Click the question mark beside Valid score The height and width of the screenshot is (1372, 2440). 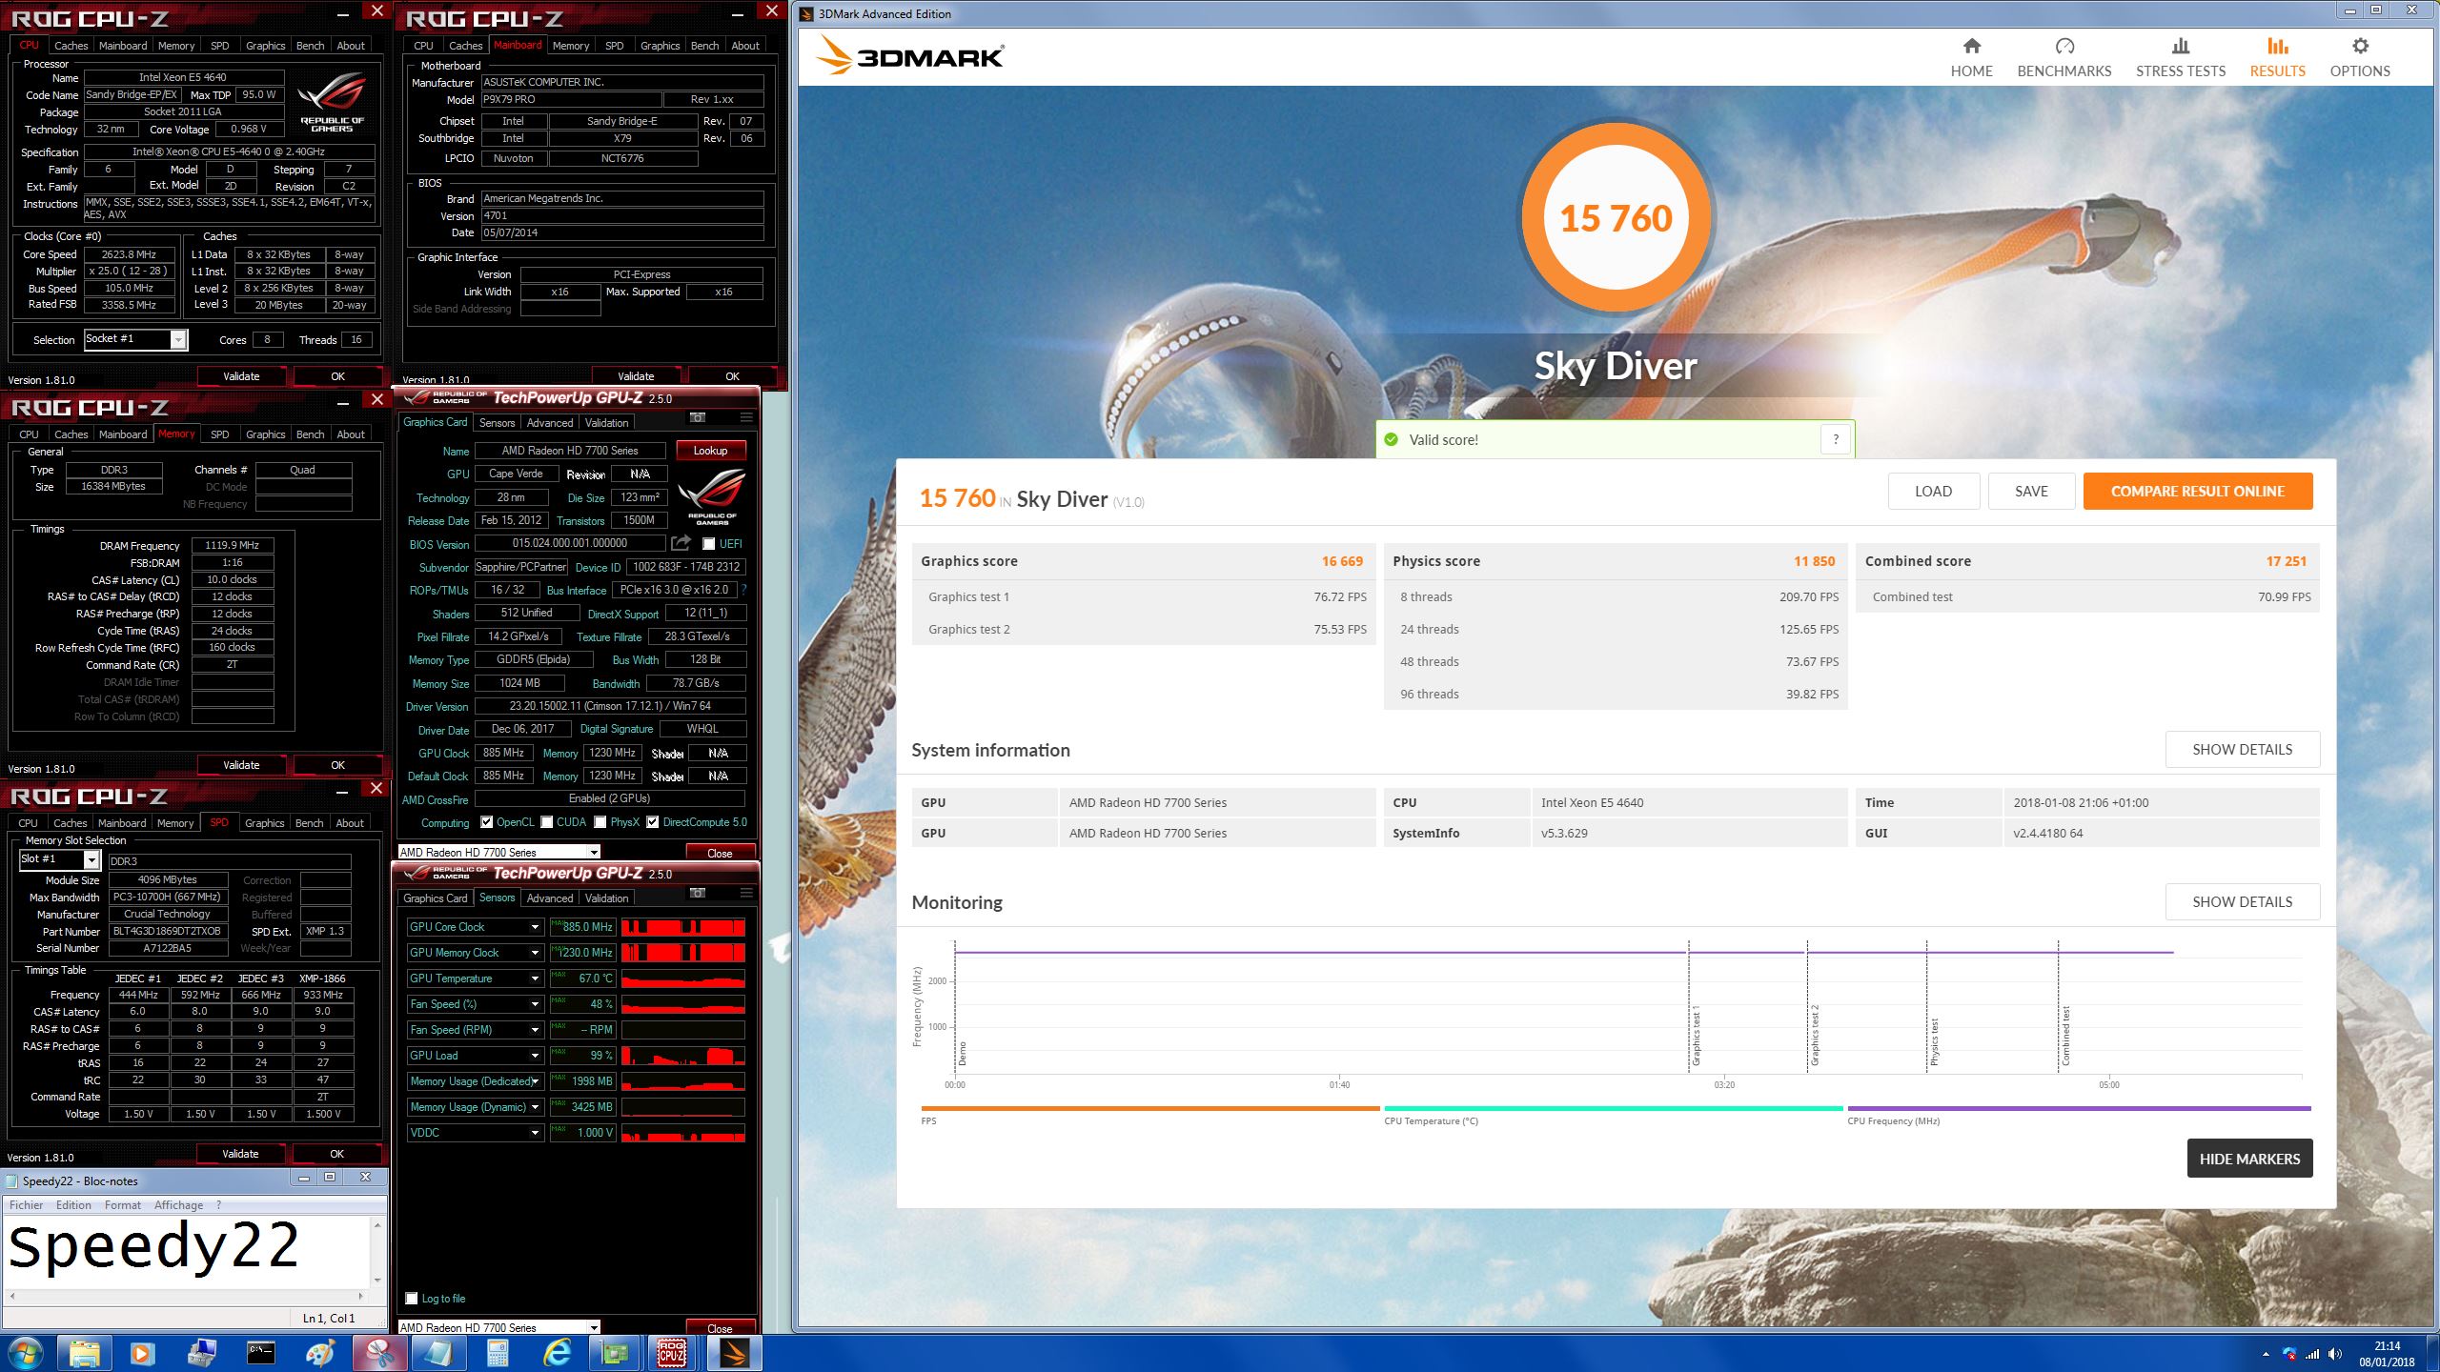click(x=1836, y=439)
